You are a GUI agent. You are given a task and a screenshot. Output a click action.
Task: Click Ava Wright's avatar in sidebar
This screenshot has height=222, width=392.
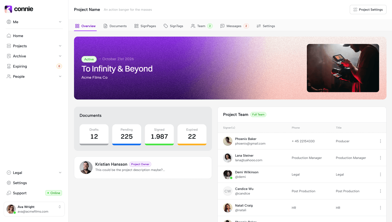click(11, 209)
